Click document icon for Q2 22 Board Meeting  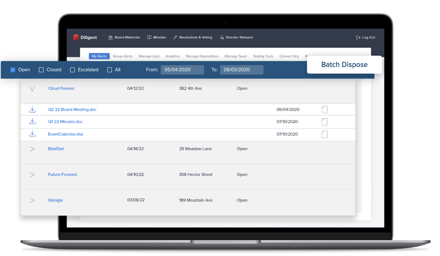[324, 109]
